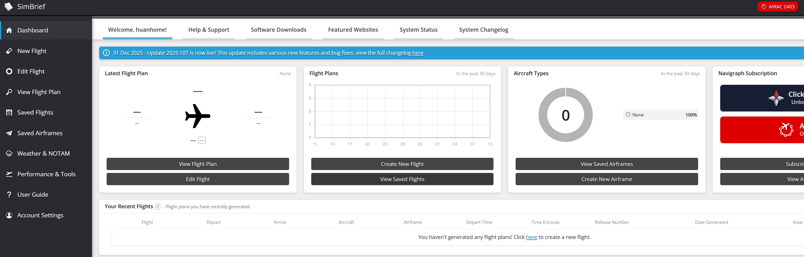Viewport: 804px width, 257px height.
Task: Click the Account Settings user icon
Action: [9, 215]
